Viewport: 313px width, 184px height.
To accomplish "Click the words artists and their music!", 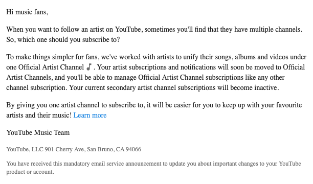I will 39,116.
